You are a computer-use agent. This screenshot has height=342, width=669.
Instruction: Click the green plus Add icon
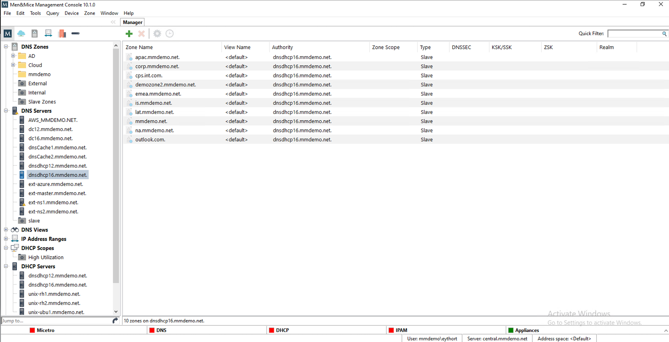(129, 33)
